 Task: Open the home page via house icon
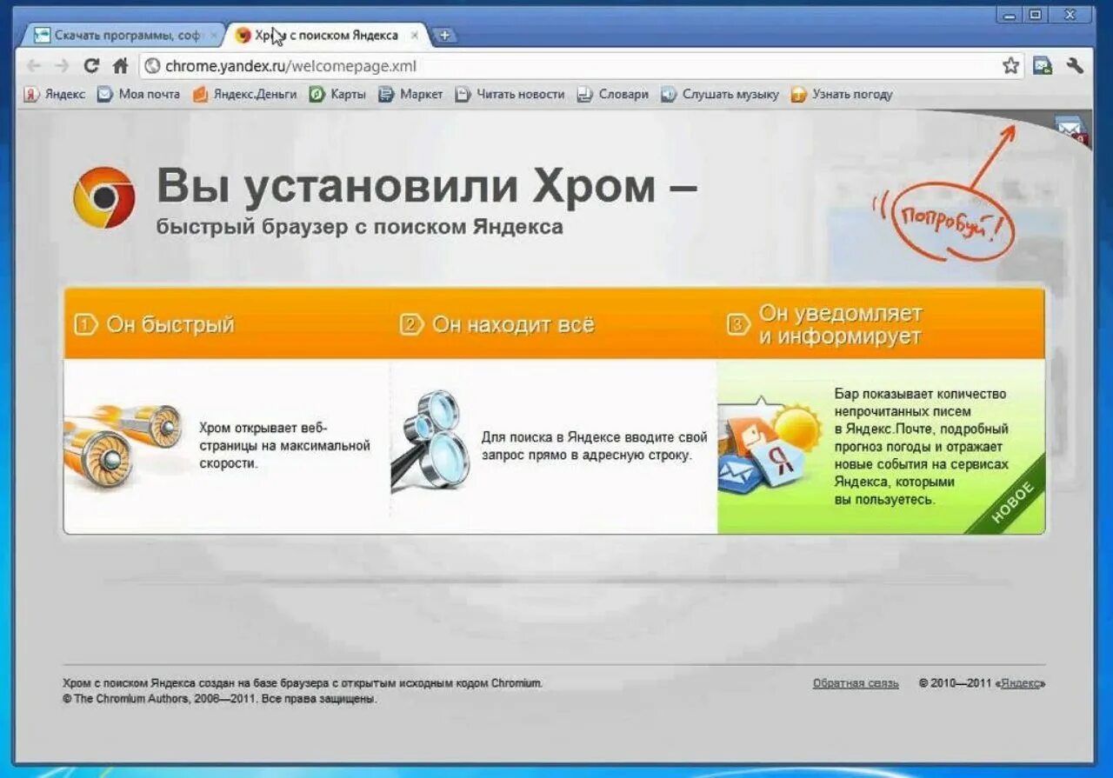[121, 65]
